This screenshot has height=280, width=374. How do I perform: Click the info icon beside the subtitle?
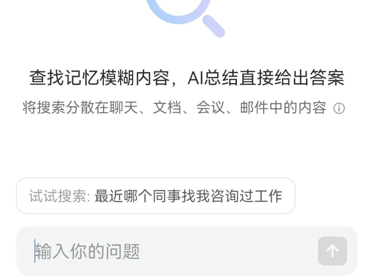339,108
